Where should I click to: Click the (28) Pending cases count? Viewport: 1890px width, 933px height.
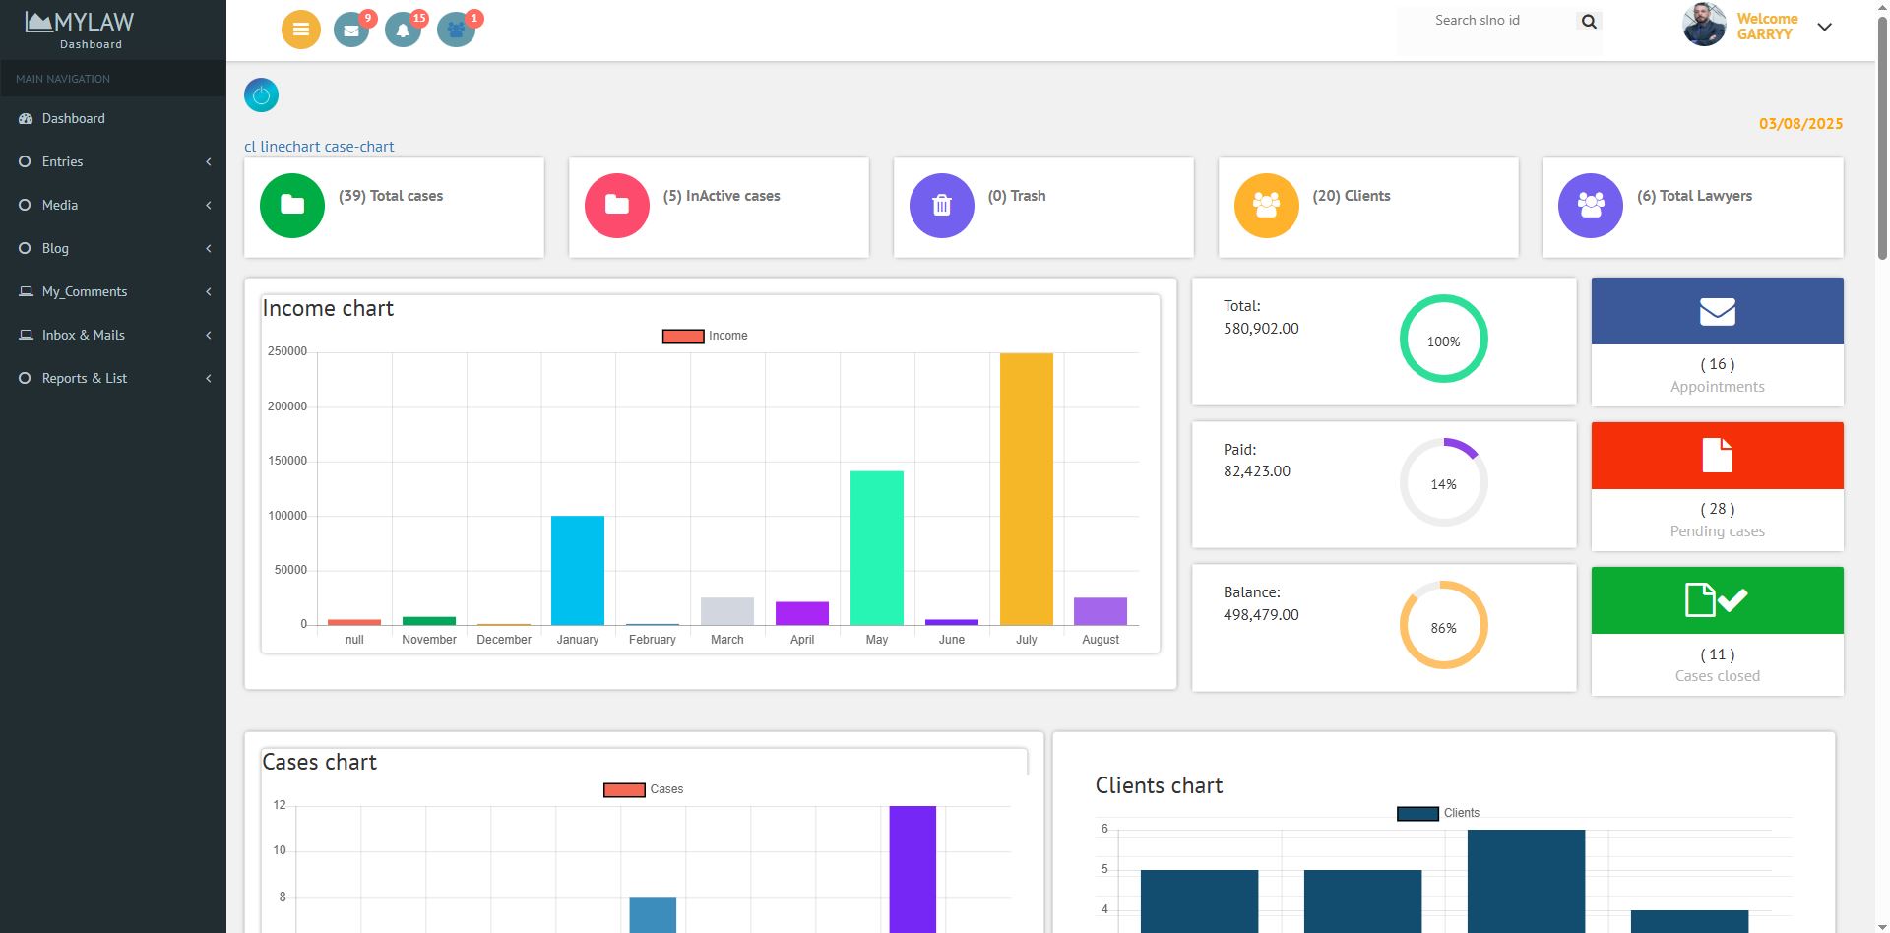(x=1718, y=509)
